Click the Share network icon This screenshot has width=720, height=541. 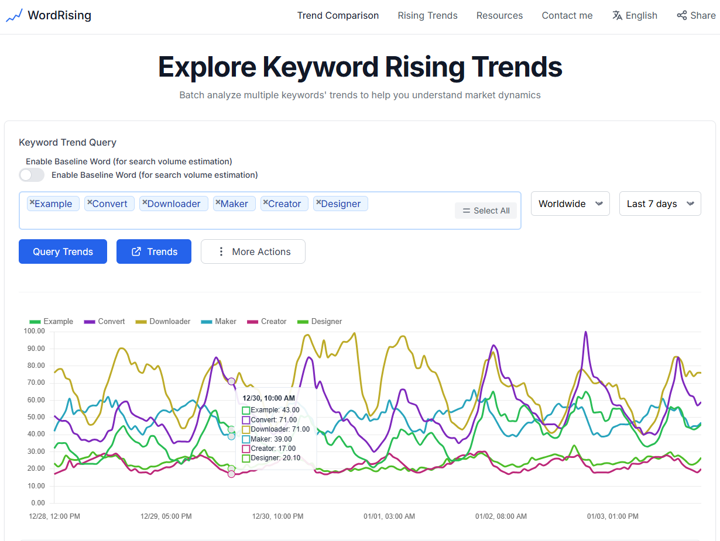682,16
